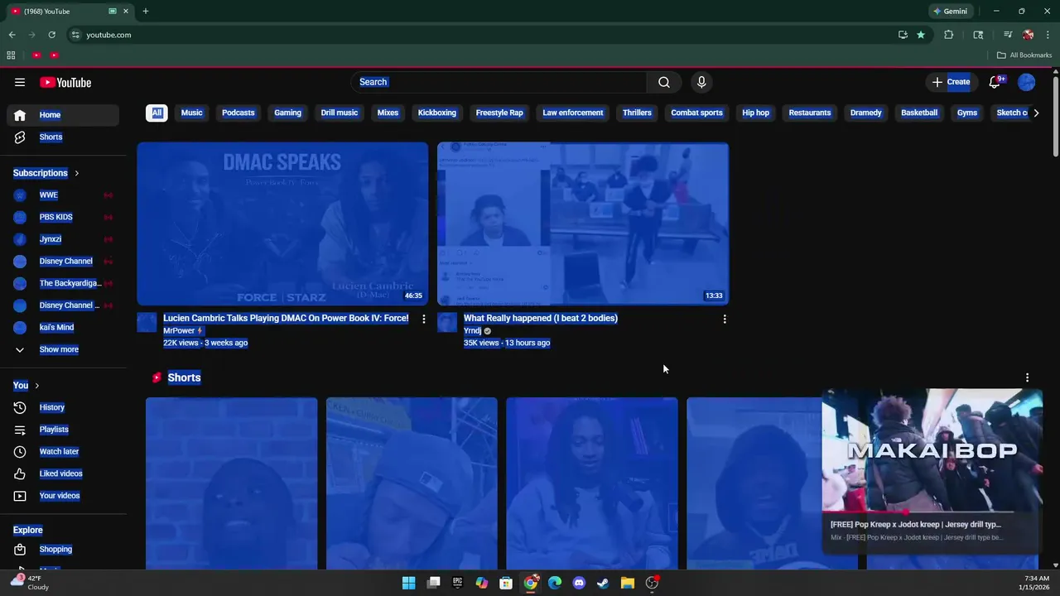
Task: Open Playlists in the sidebar
Action: pyautogui.click(x=63, y=430)
